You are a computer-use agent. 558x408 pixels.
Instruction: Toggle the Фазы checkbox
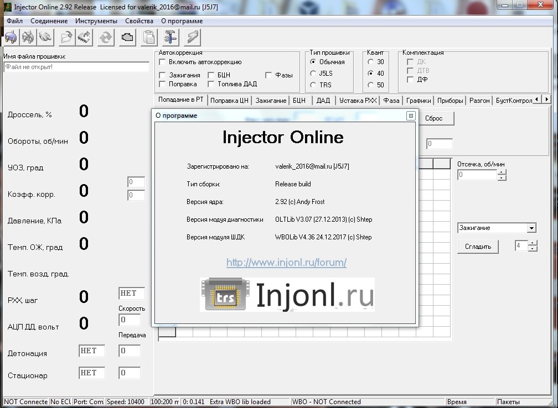click(268, 75)
